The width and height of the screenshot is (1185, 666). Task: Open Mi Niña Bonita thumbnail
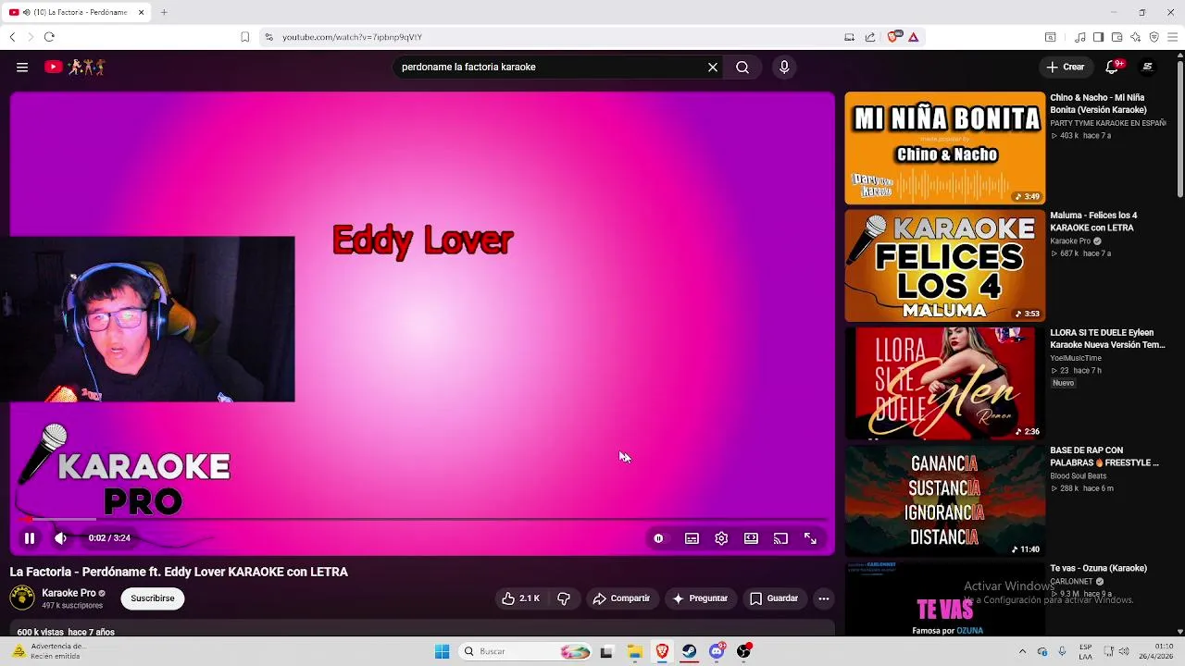[944, 148]
